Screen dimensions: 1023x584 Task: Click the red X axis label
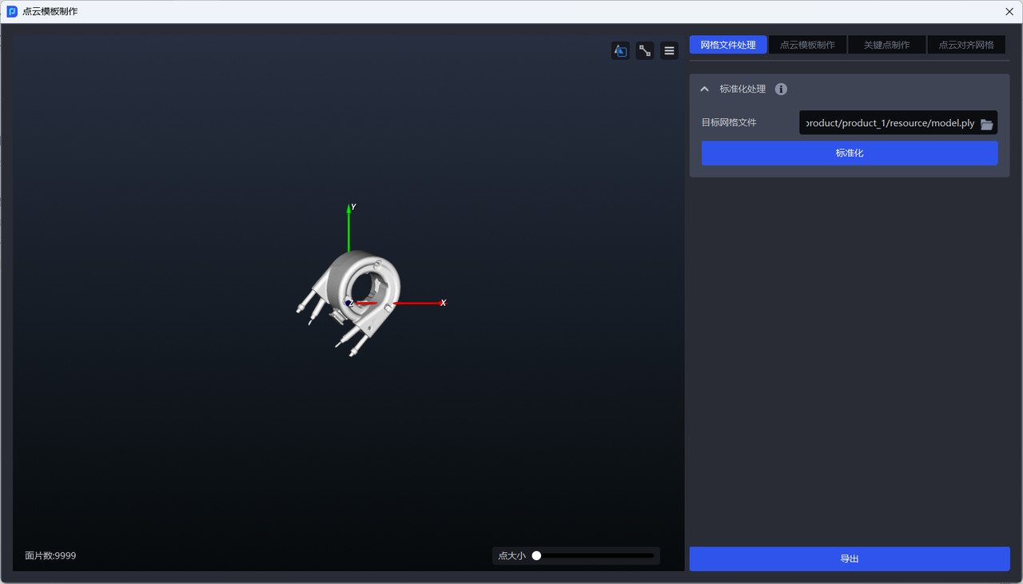[x=443, y=303]
